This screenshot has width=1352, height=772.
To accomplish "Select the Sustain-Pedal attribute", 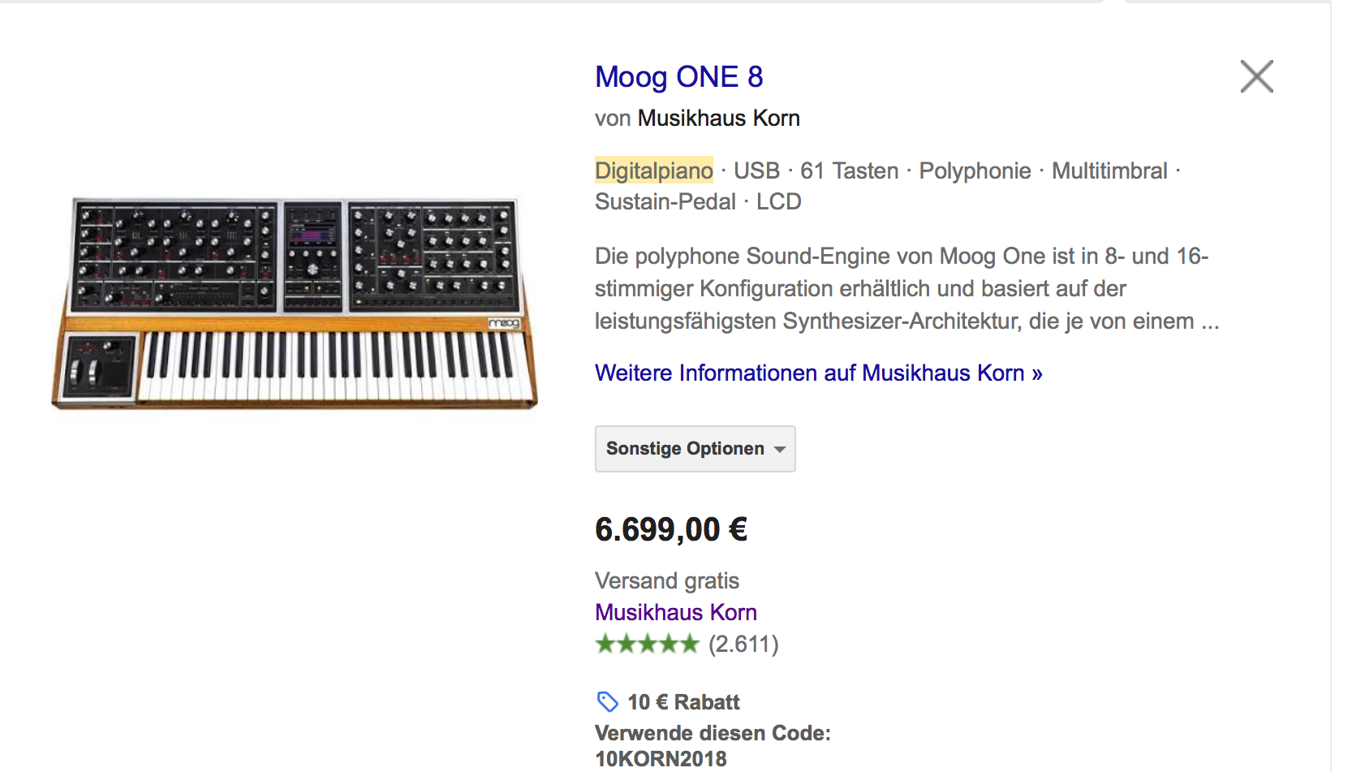I will (665, 201).
